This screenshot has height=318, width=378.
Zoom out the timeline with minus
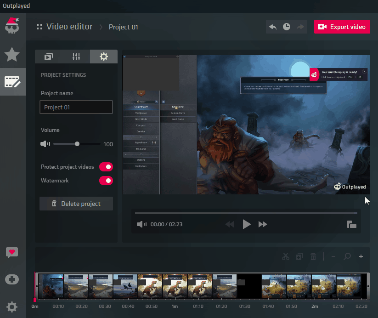[333, 256]
